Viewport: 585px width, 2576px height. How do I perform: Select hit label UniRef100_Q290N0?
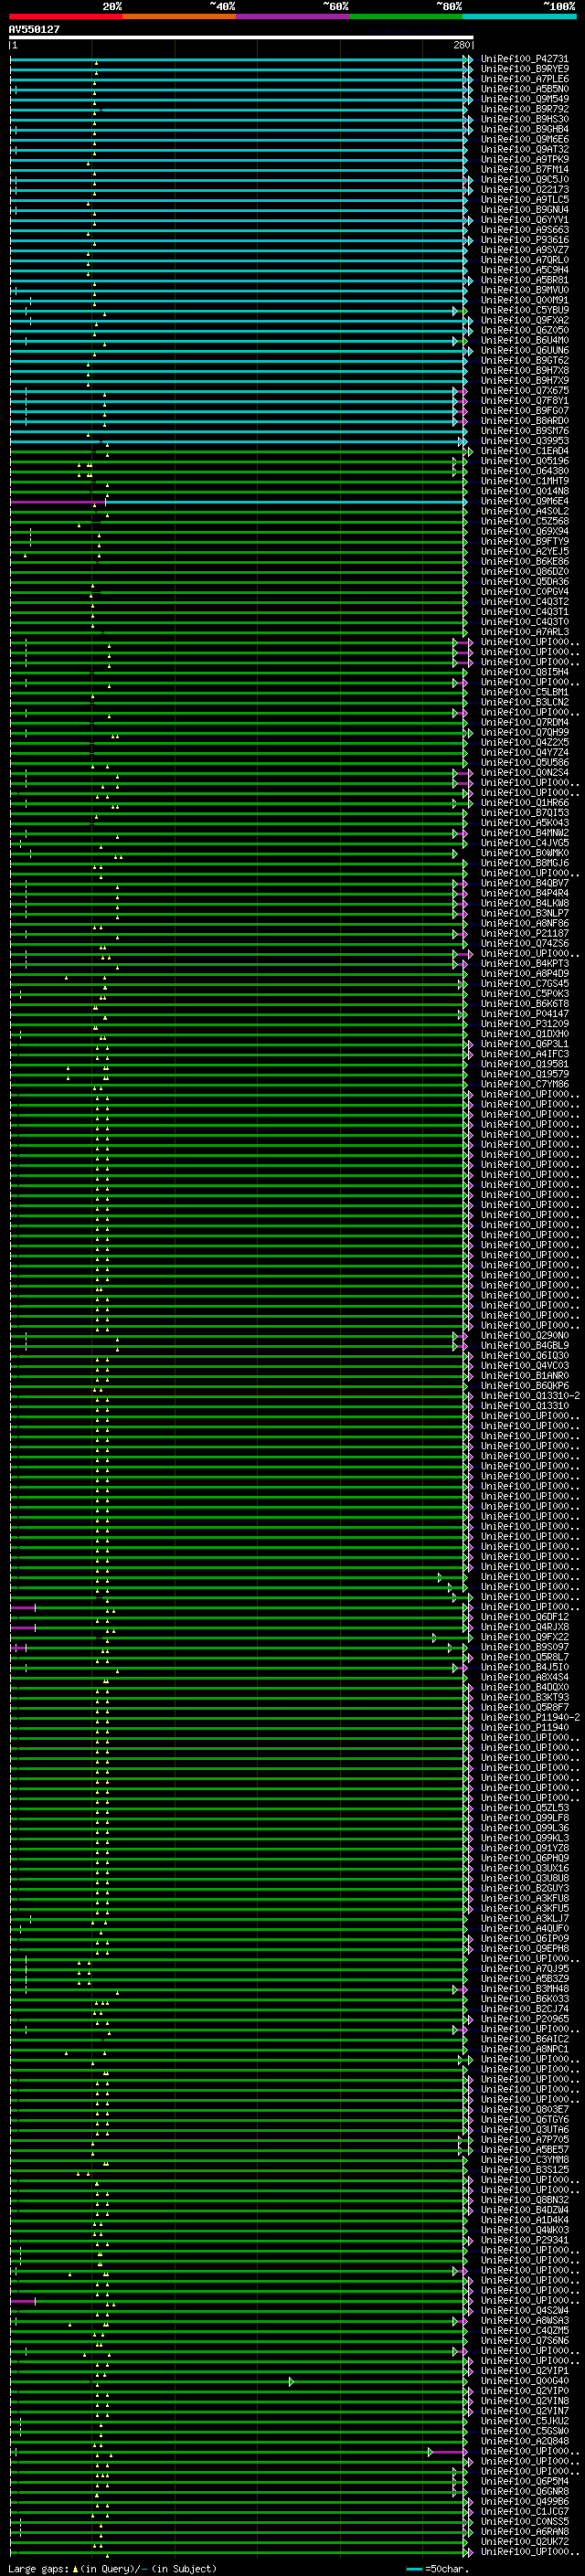click(524, 1335)
